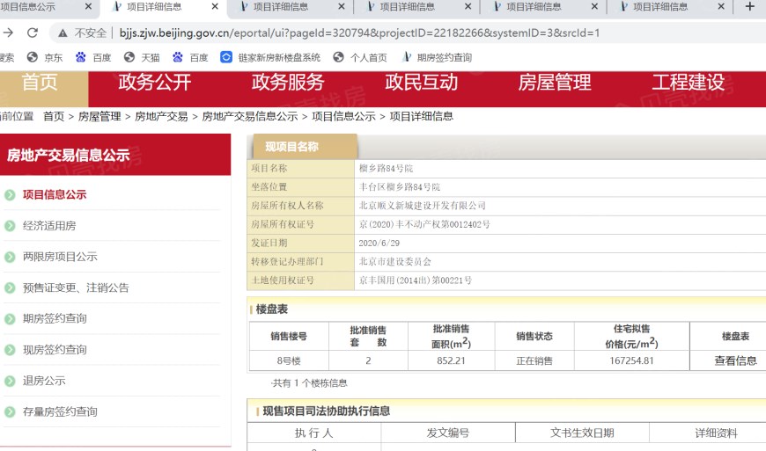Click the not-secure warning icon in address bar
The height and width of the screenshot is (451, 766).
pyautogui.click(x=62, y=33)
